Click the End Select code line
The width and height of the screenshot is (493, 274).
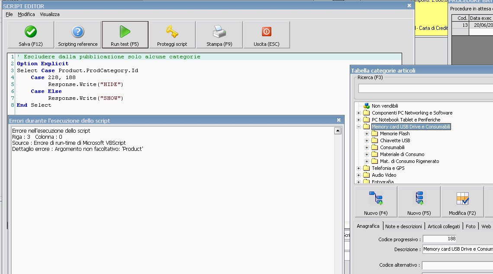pyautogui.click(x=34, y=105)
